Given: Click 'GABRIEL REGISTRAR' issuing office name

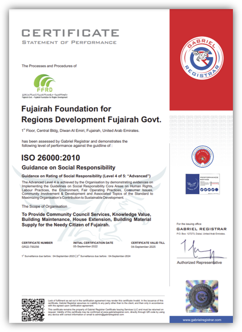Looking at the screenshot, I should pos(202,229).
